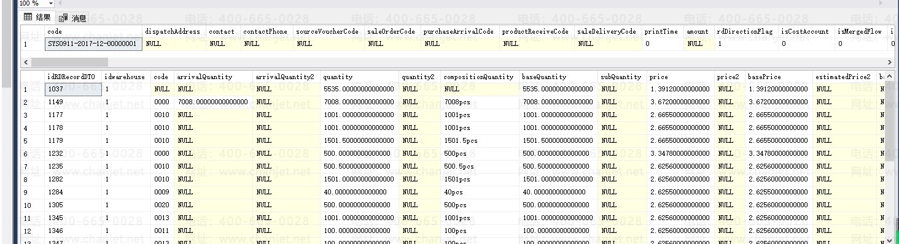
Task: Select the saleOrderCode column header
Action: coord(392,31)
